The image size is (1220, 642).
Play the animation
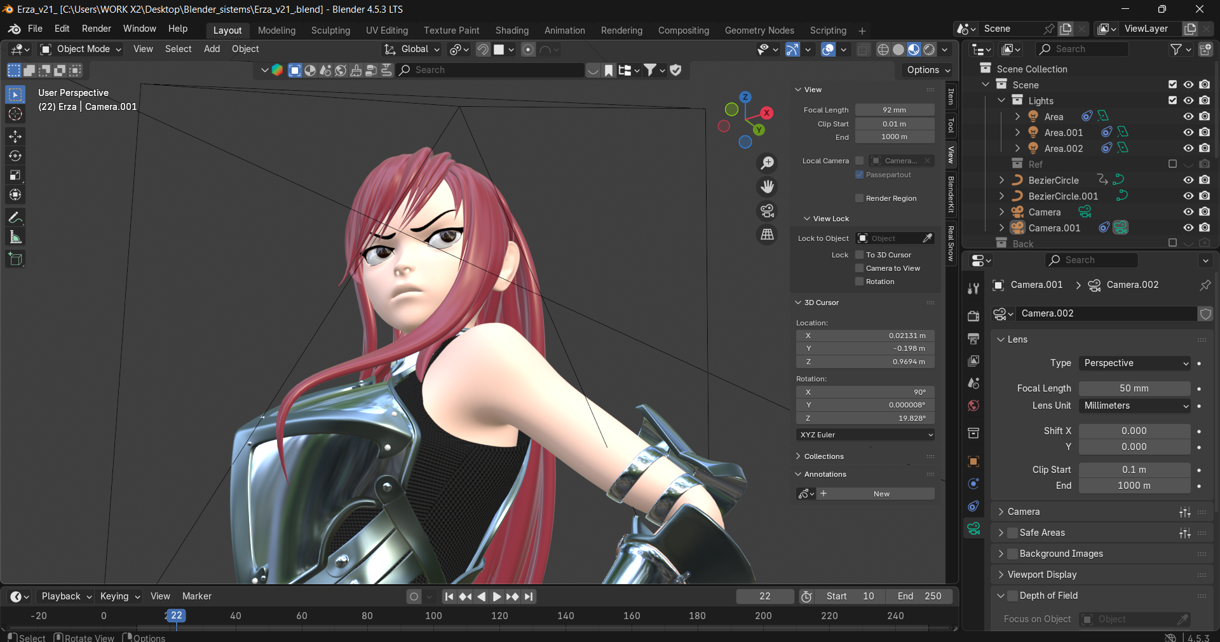point(497,596)
